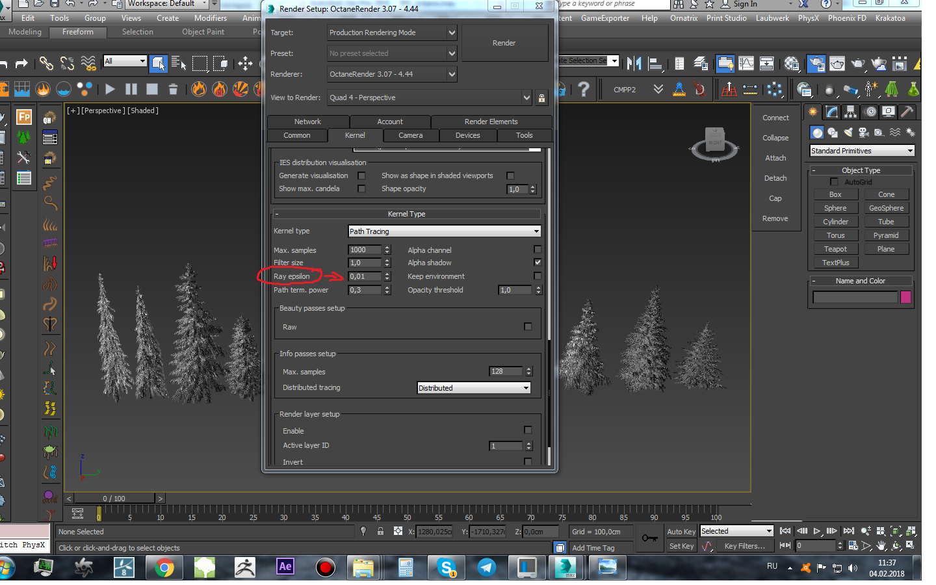
Task: Open Time Configuration icon
Action: coord(853,546)
